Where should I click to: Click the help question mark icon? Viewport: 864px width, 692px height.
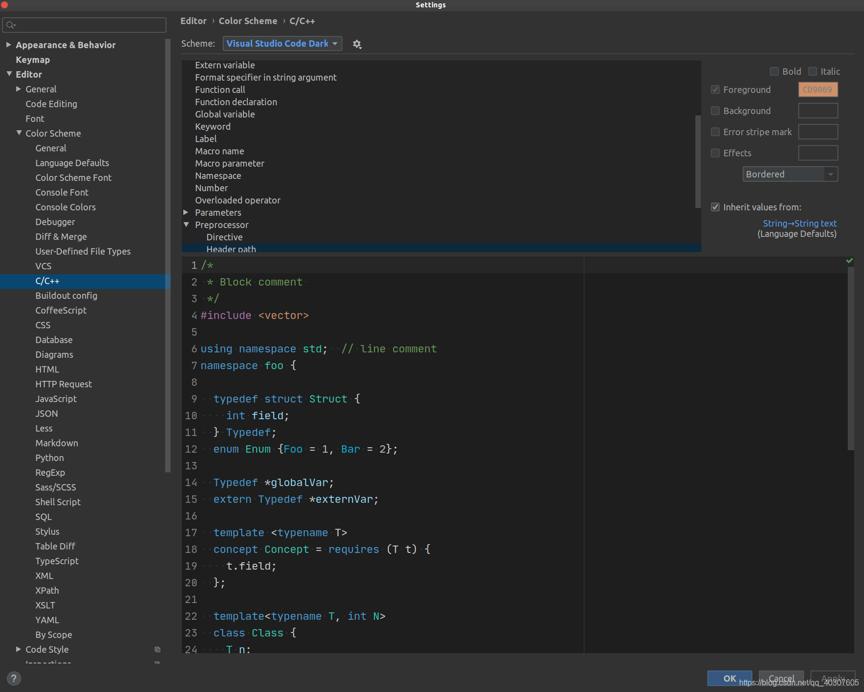pyautogui.click(x=13, y=678)
